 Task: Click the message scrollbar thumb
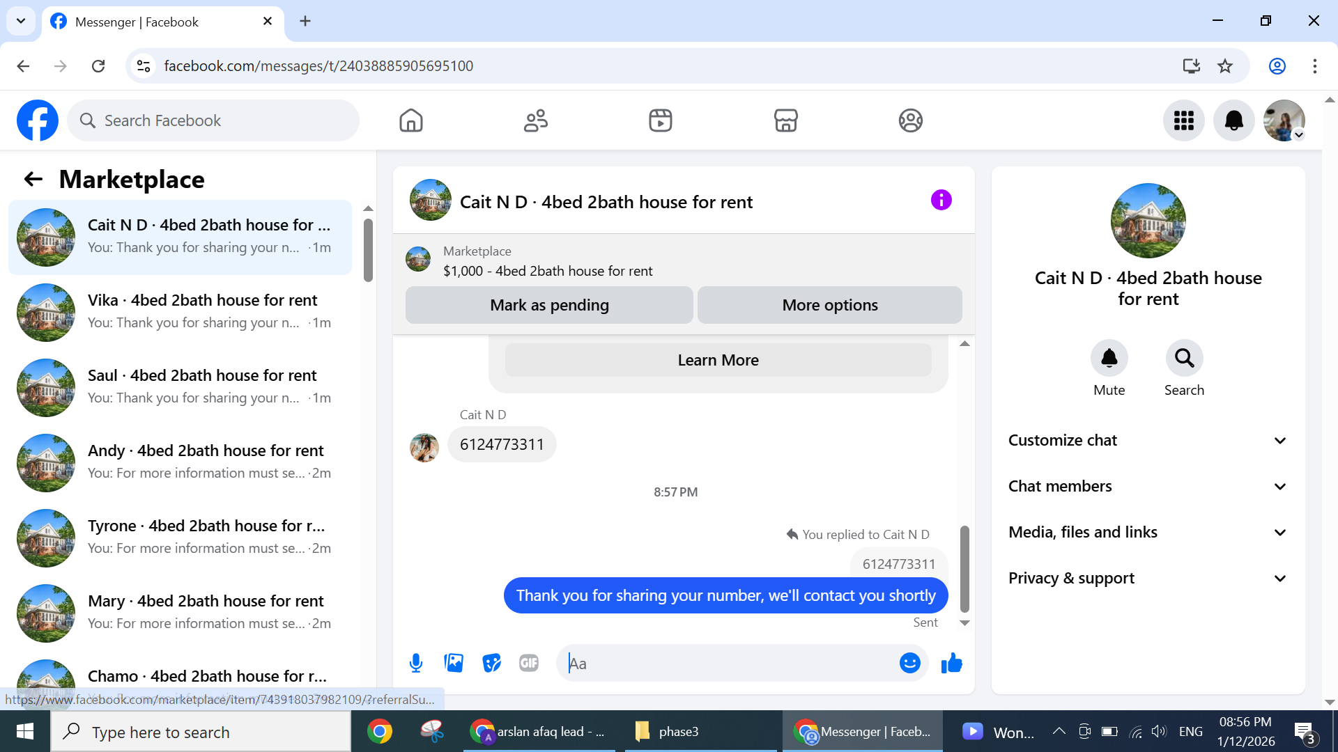point(964,567)
